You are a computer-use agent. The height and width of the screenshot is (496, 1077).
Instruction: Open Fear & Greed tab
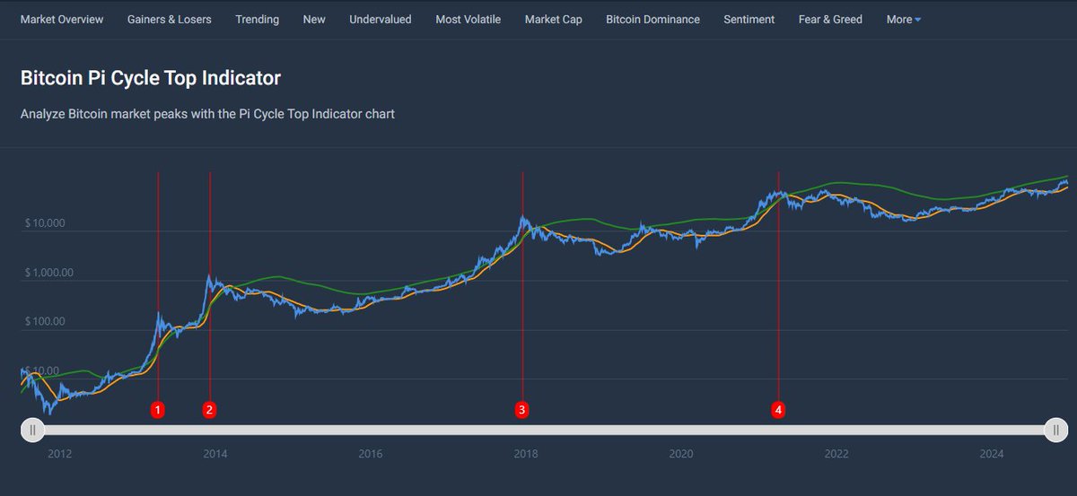[x=830, y=19]
